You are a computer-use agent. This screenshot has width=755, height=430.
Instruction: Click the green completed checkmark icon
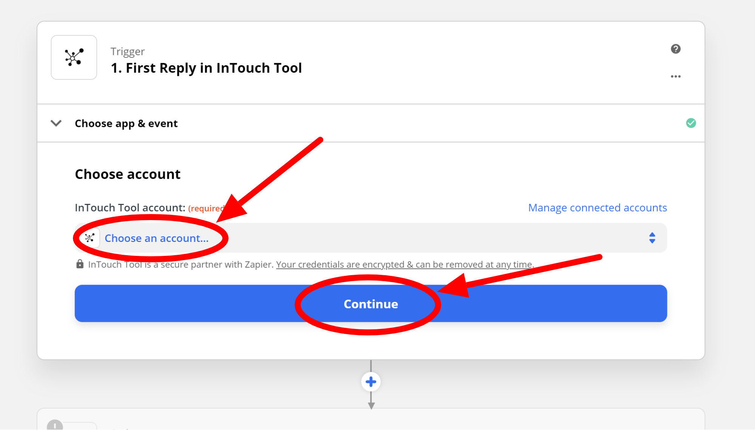tap(691, 123)
